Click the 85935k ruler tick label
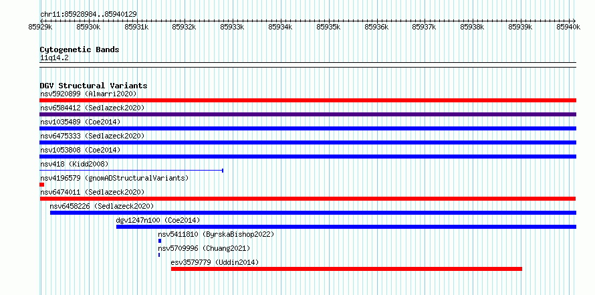595x295 pixels. coord(328,27)
